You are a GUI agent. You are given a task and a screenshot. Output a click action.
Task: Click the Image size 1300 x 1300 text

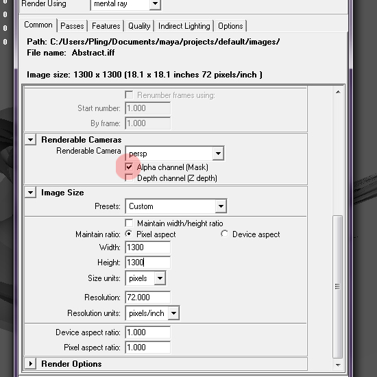144,75
